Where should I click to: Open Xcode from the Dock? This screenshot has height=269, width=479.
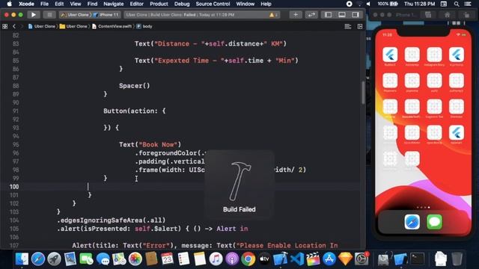(281, 259)
